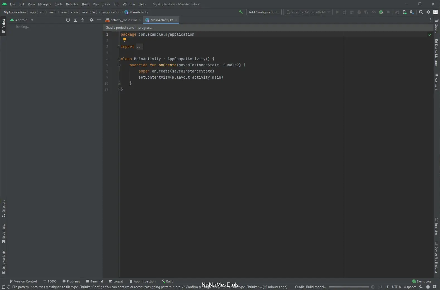
Task: Click the yellow lightbulb intention icon
Action: click(x=125, y=40)
